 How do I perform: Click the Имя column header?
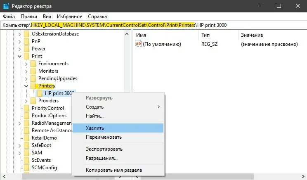point(166,35)
